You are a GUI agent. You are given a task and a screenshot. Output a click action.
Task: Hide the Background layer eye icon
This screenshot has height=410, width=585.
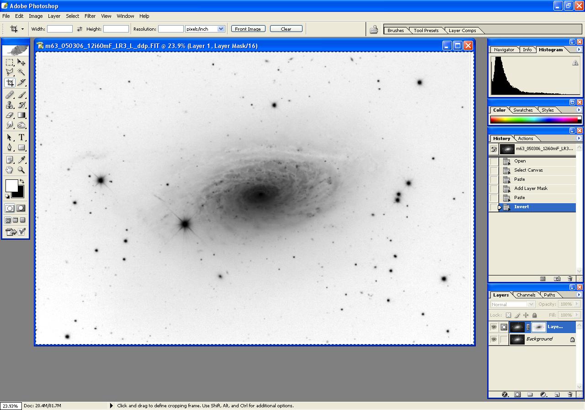pos(494,340)
